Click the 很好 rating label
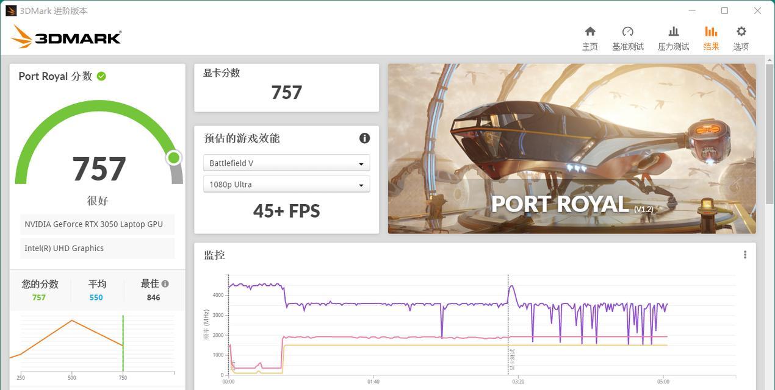 97,200
